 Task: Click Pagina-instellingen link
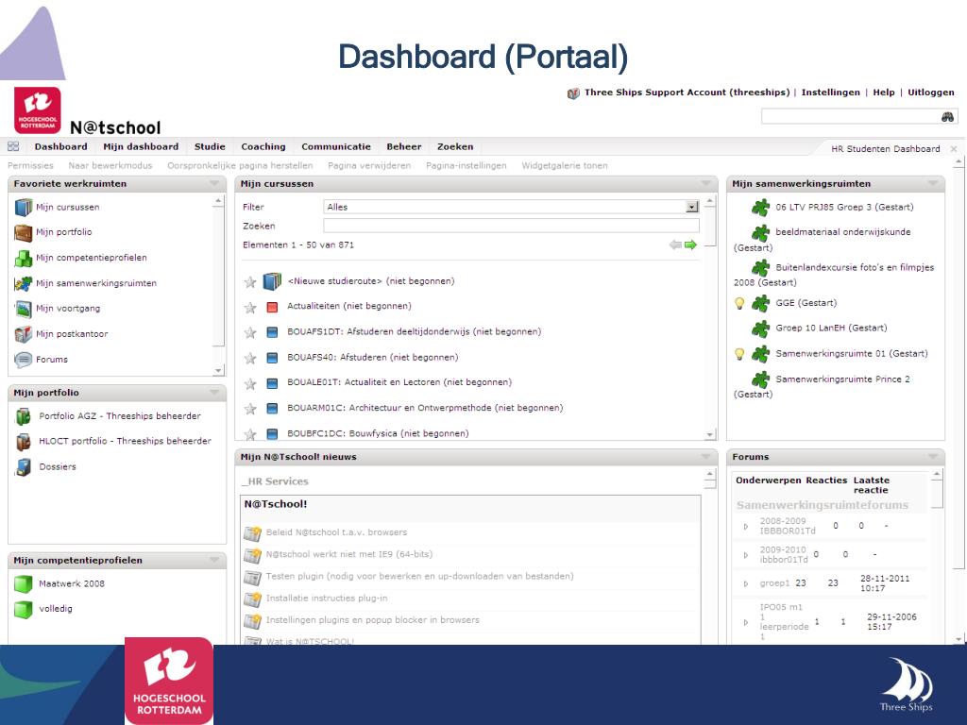pyautogui.click(x=467, y=166)
